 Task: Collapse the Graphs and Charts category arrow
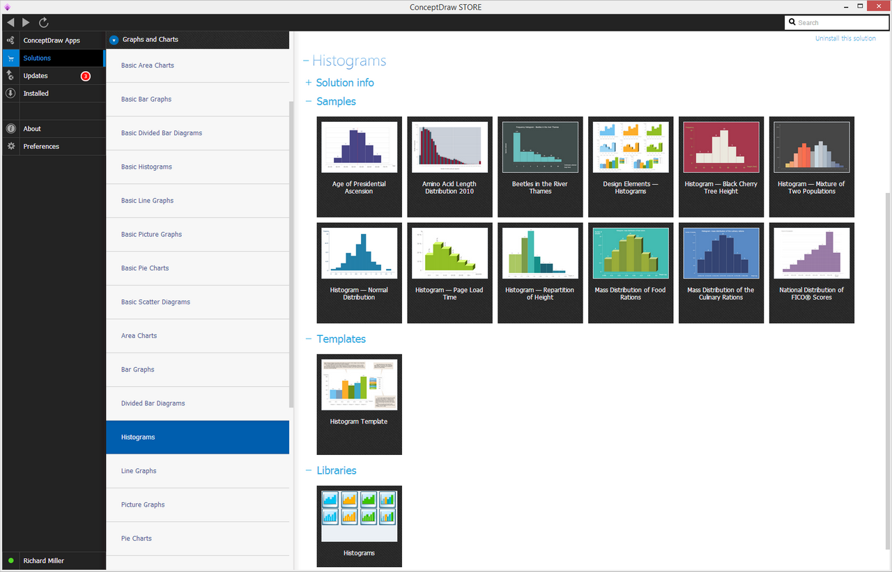click(114, 40)
